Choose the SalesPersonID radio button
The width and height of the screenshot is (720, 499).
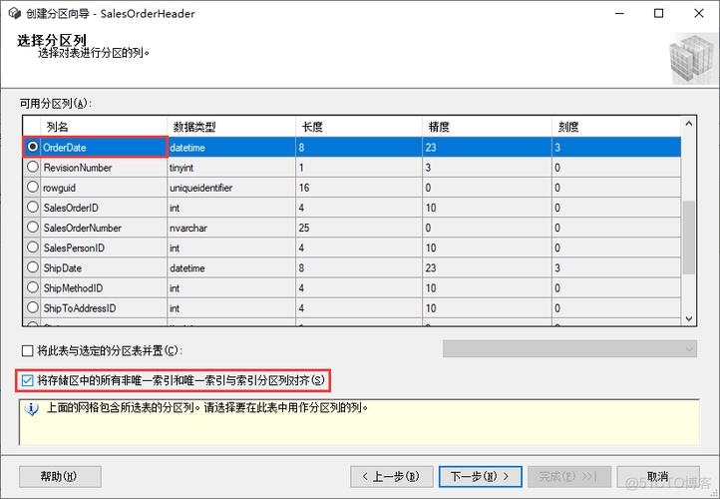click(33, 248)
